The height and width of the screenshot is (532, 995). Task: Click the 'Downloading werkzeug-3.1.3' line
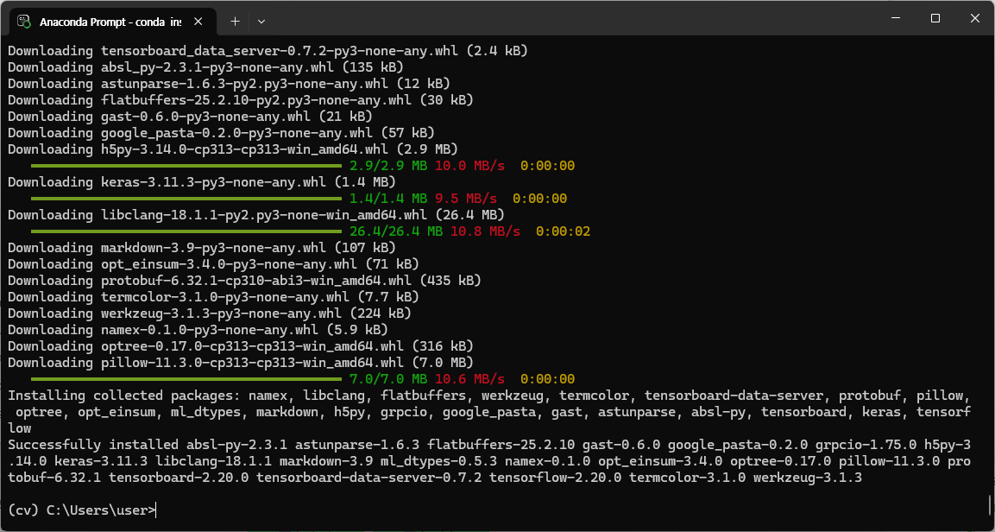[x=210, y=313]
